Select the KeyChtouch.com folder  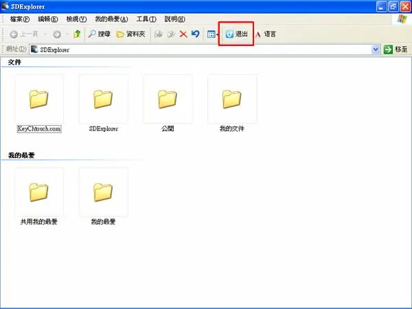[39, 104]
